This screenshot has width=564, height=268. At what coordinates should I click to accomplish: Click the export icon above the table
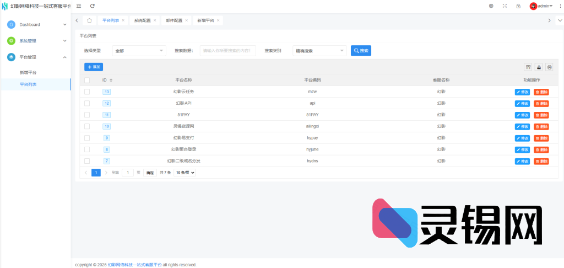[539, 67]
